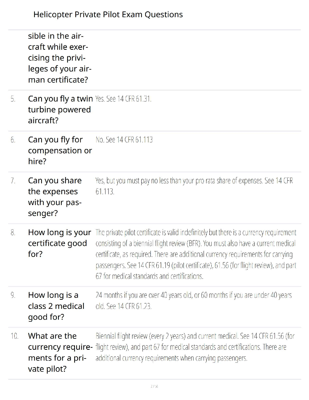The height and width of the screenshot is (400, 309).
Task: Click the row number 7 label
Action: tap(13, 181)
